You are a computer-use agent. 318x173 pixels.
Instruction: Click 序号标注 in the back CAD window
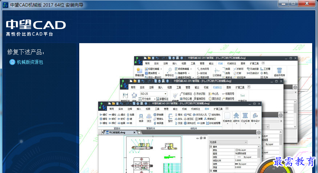169,73
